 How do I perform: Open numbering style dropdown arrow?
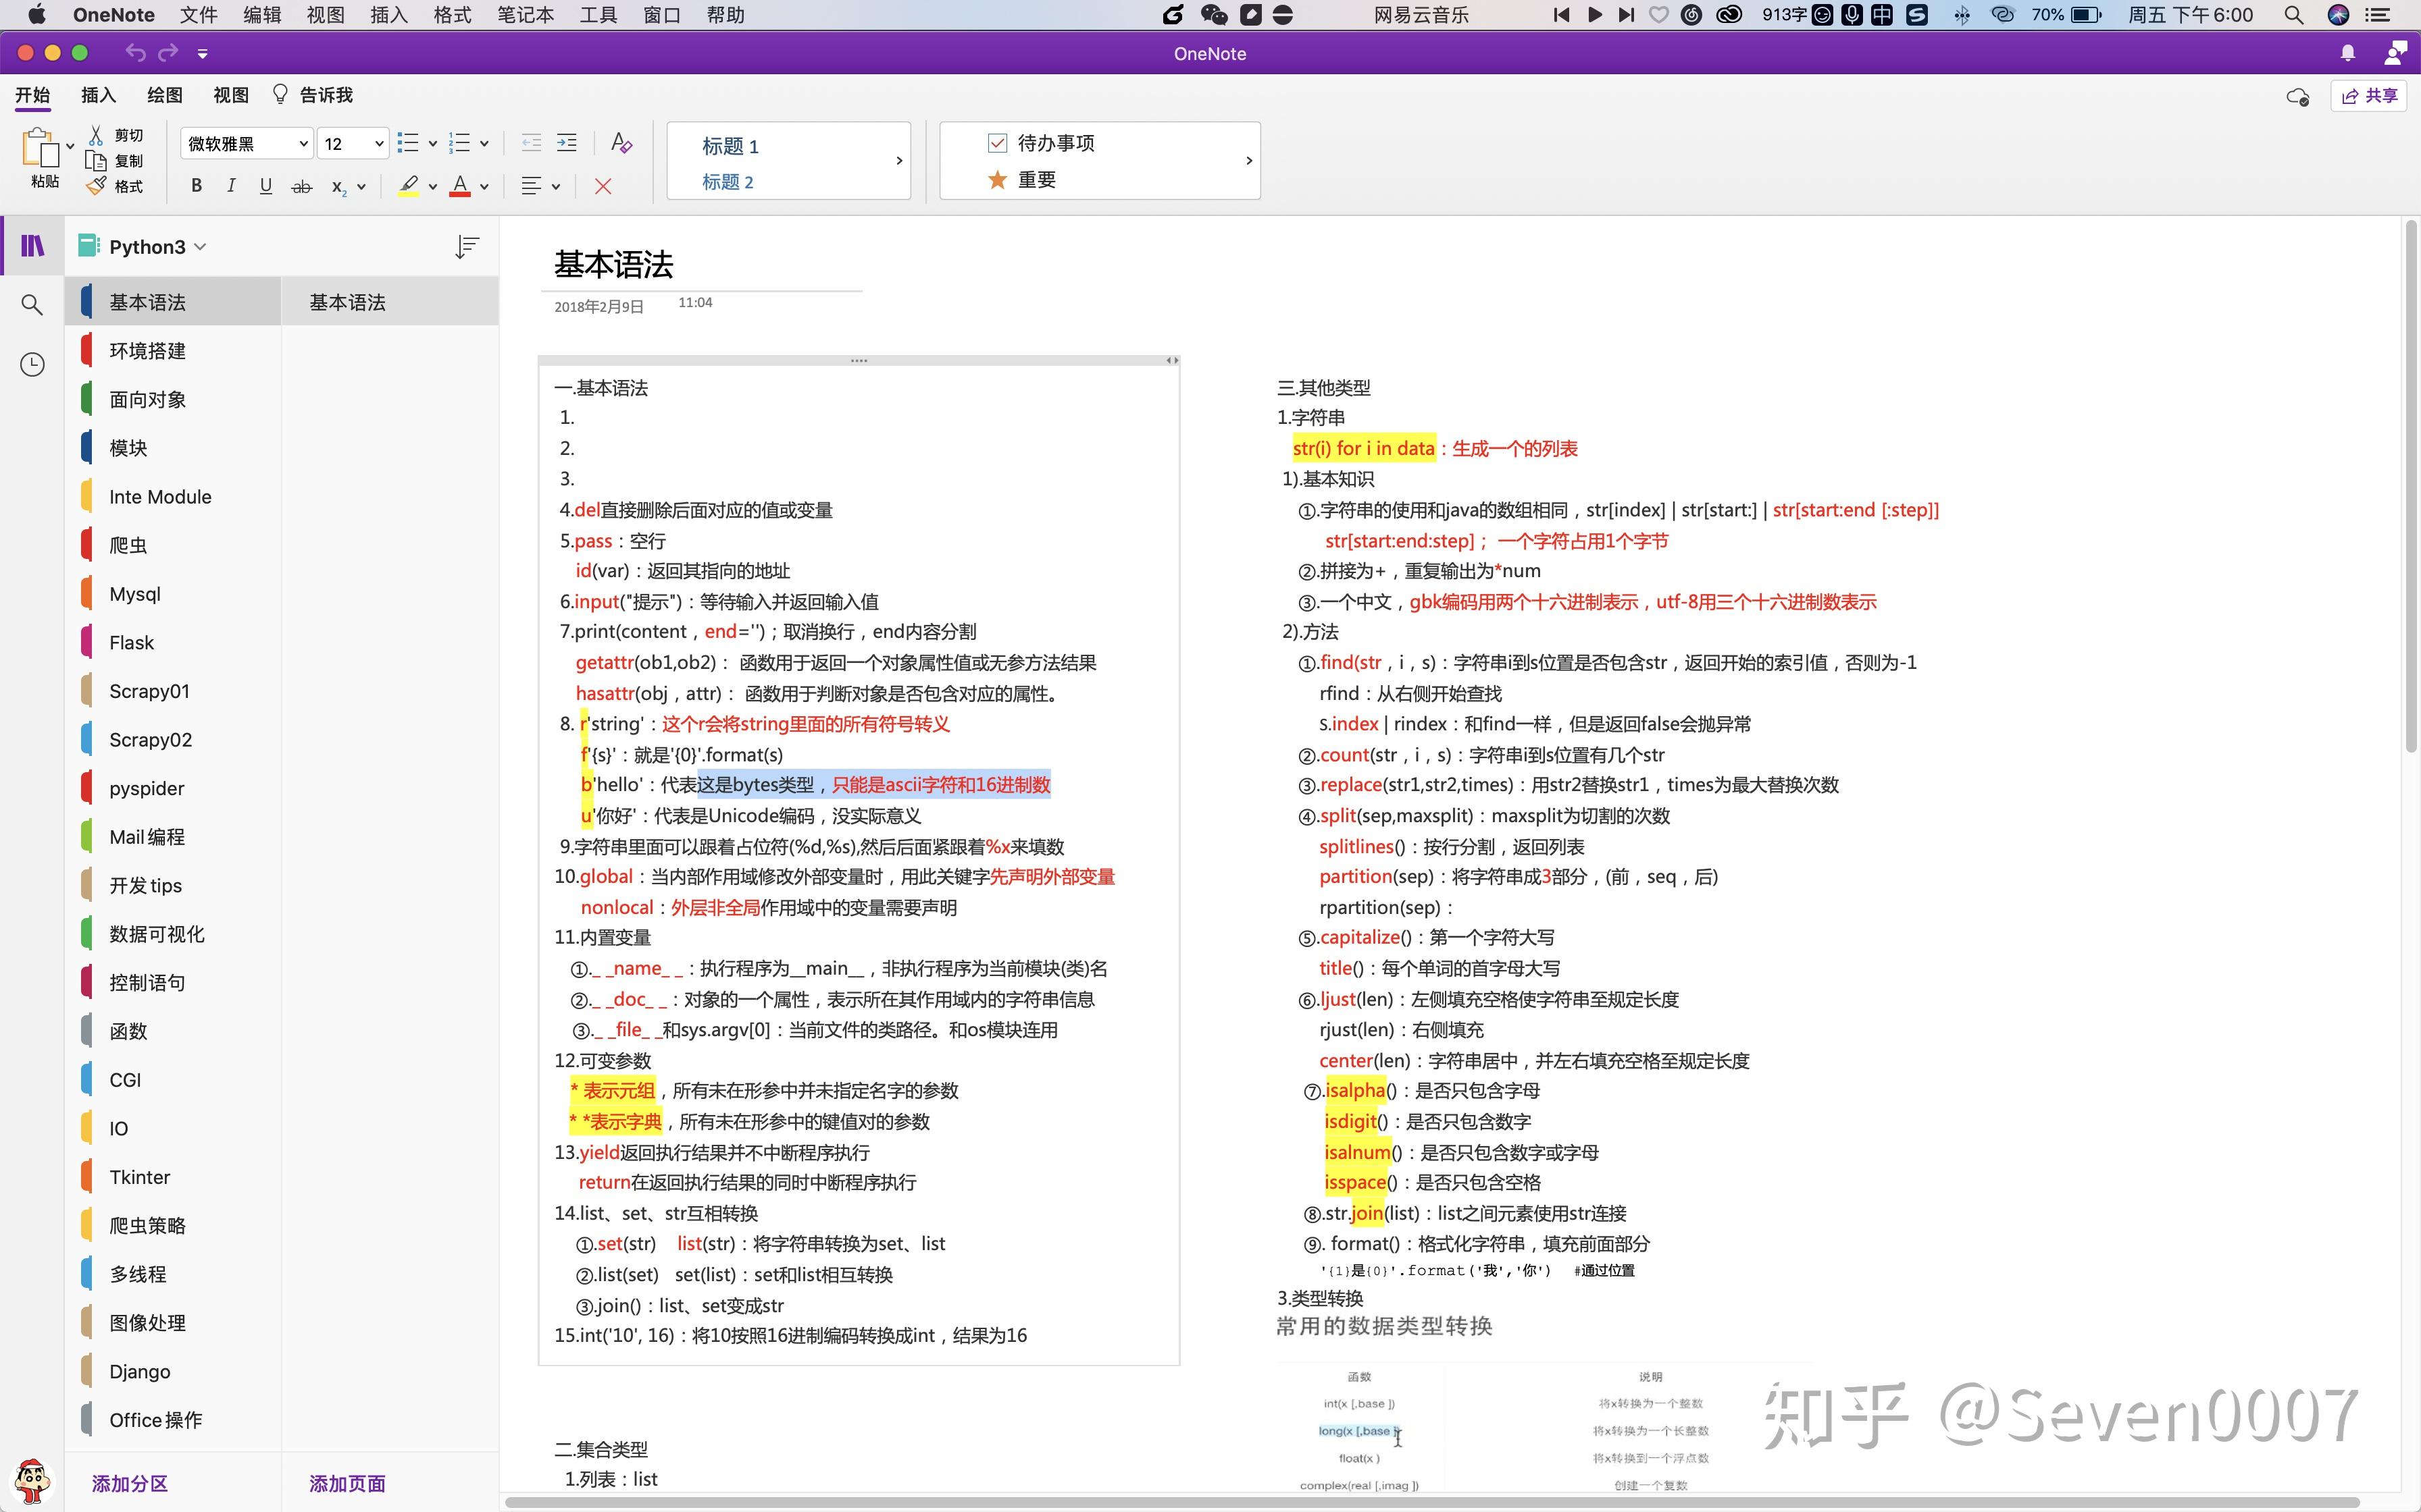click(x=484, y=144)
